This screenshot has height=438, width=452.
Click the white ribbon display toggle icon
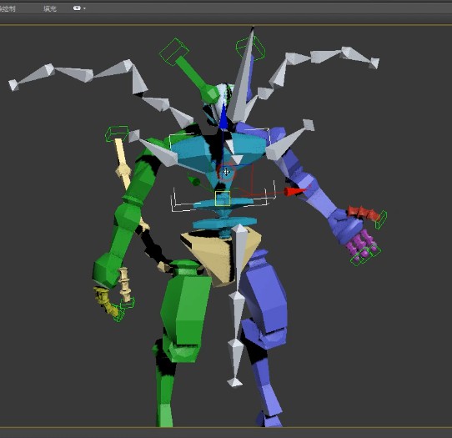[77, 8]
